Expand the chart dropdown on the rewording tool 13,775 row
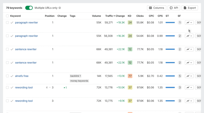 pos(189,101)
